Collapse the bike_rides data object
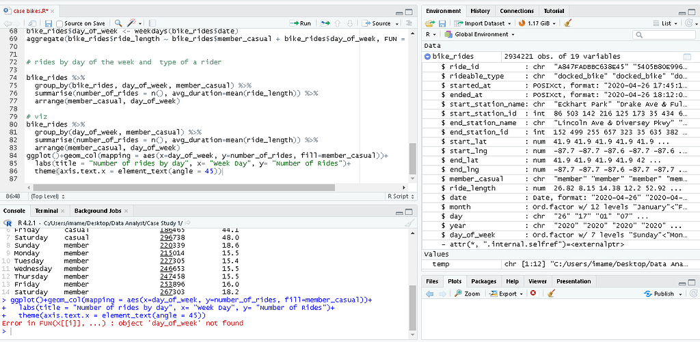Image resolution: width=700 pixels, height=342 pixels. point(428,57)
